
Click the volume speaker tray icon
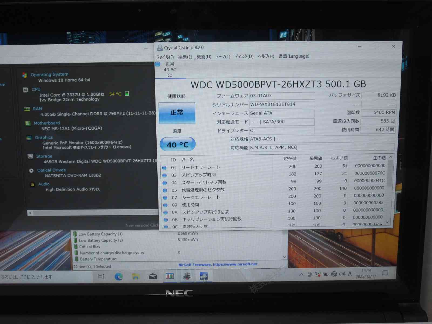coord(342,274)
